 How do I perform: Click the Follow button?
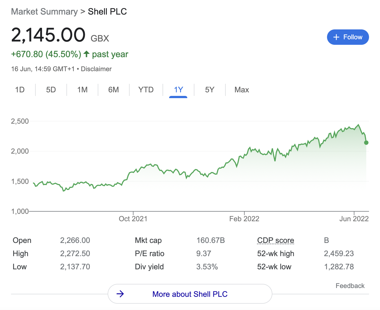pyautogui.click(x=348, y=37)
